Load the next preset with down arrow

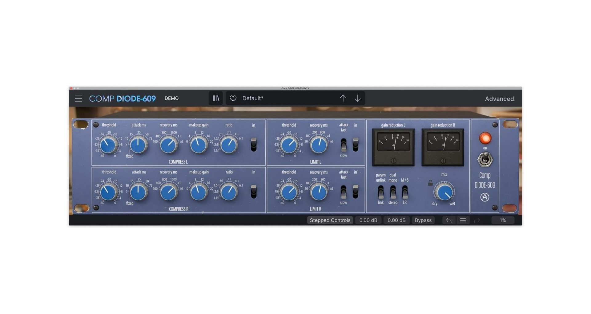click(x=358, y=98)
